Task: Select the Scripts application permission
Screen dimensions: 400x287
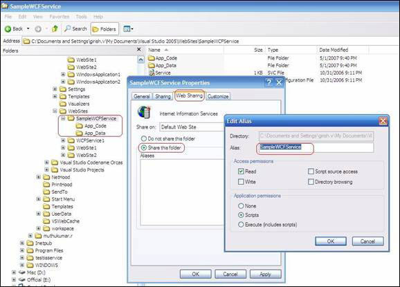Action: (x=241, y=215)
